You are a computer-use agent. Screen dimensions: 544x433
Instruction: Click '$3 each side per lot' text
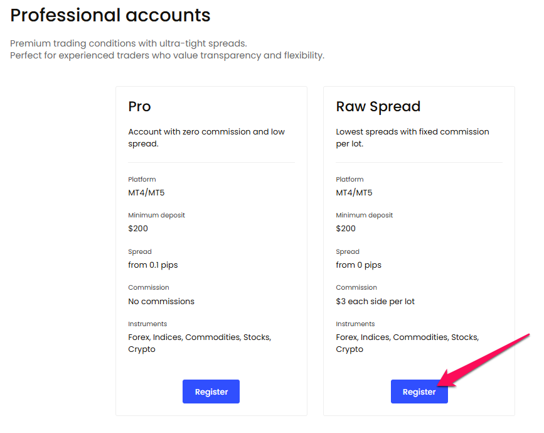coord(375,301)
